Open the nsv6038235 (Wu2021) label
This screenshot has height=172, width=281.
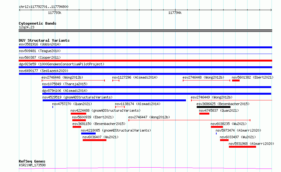(x=229, y=124)
